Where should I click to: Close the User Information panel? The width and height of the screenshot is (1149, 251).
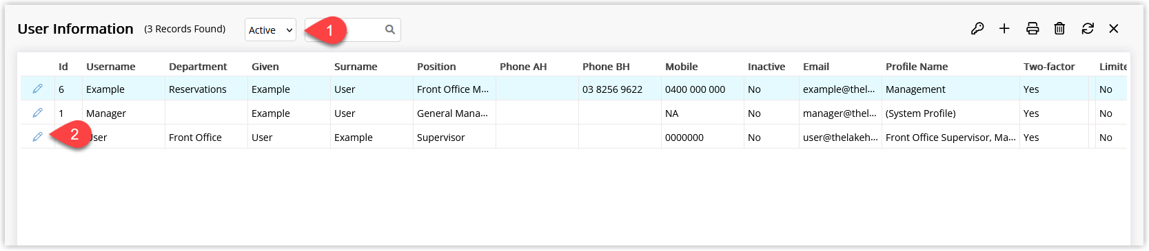[1114, 29]
